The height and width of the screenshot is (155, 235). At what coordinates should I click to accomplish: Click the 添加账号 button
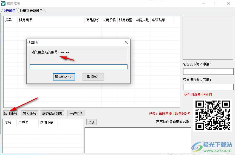click(x=10, y=114)
